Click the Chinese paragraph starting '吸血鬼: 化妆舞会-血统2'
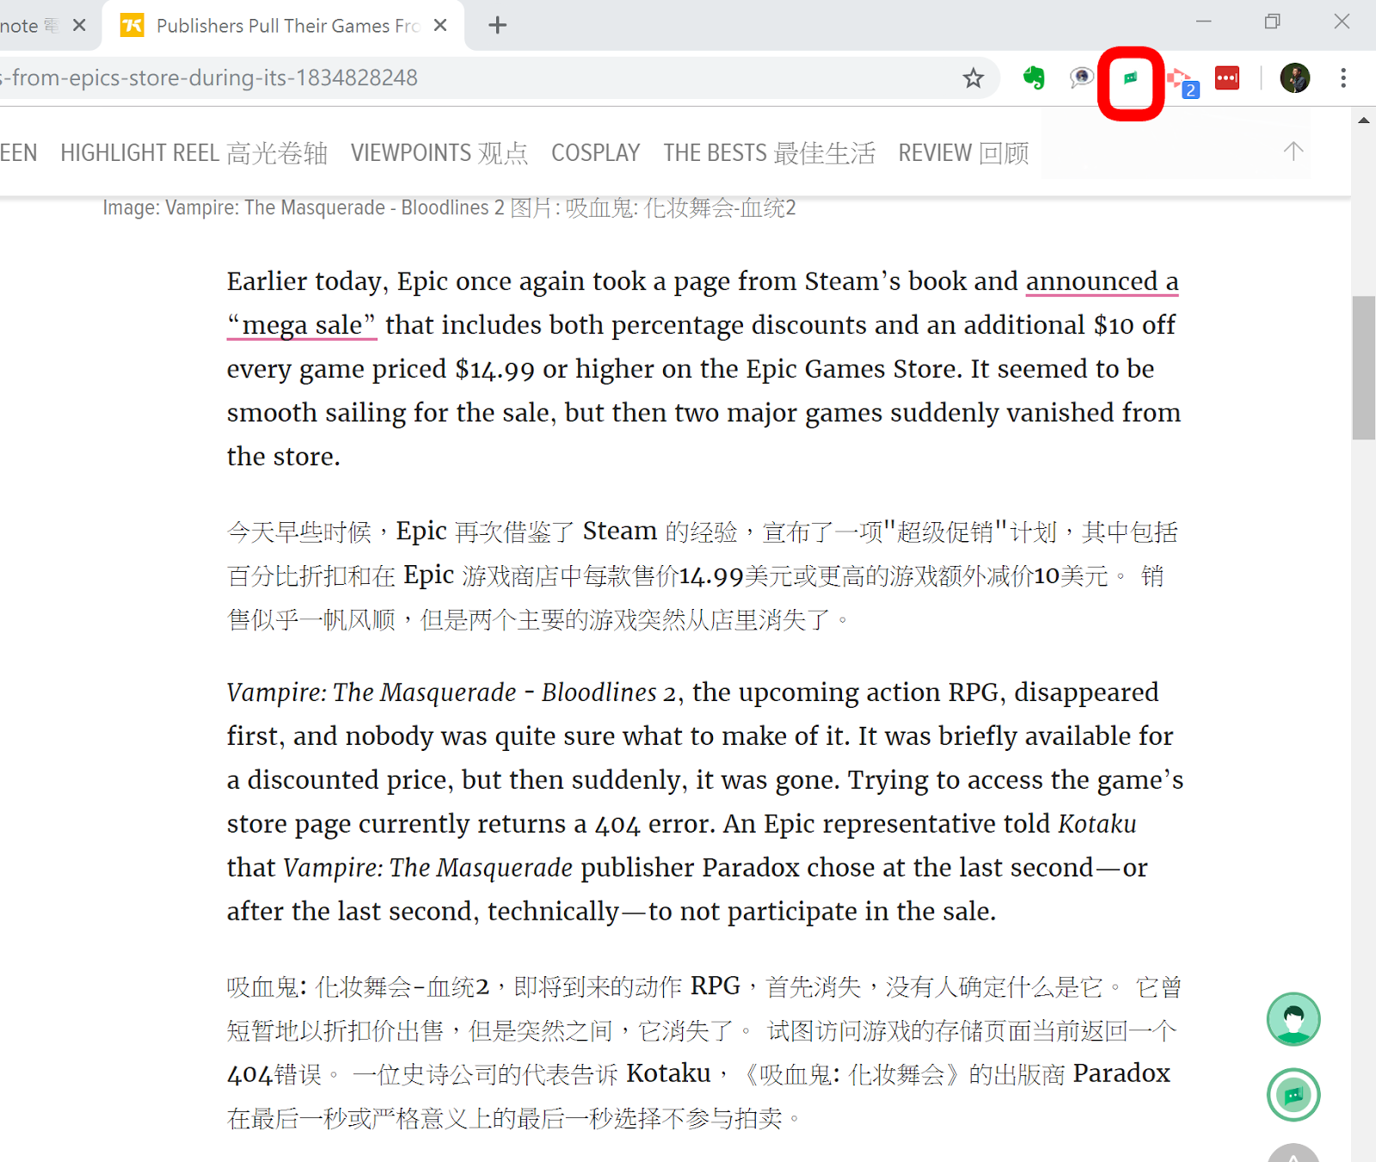The image size is (1376, 1162). [x=703, y=1052]
